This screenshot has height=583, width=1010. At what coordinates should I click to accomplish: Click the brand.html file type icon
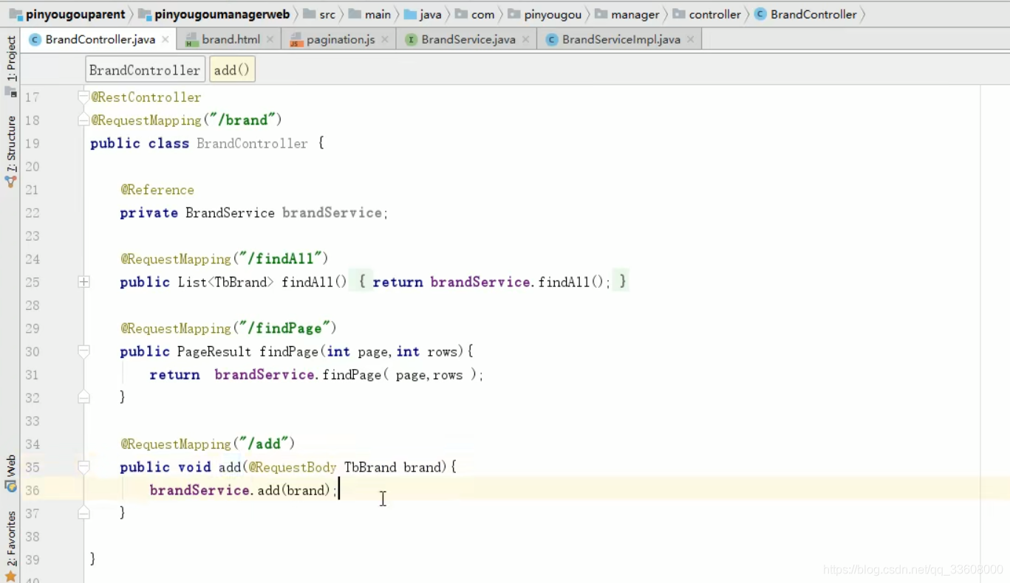[x=191, y=40]
